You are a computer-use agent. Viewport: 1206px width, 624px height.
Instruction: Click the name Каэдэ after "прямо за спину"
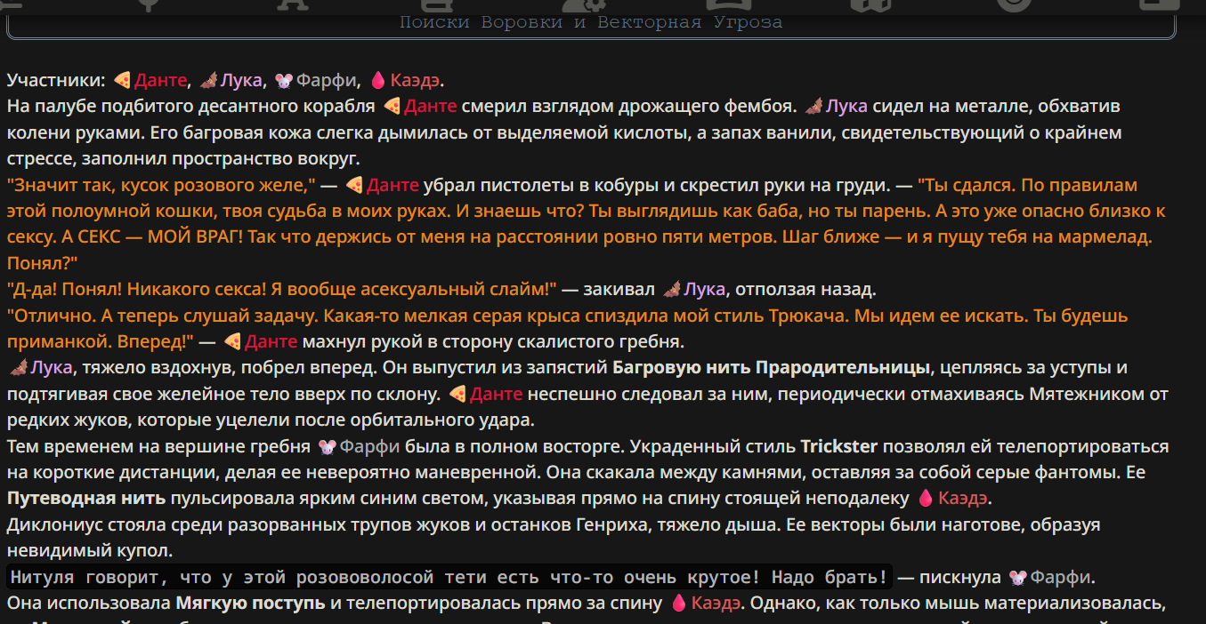point(716,603)
